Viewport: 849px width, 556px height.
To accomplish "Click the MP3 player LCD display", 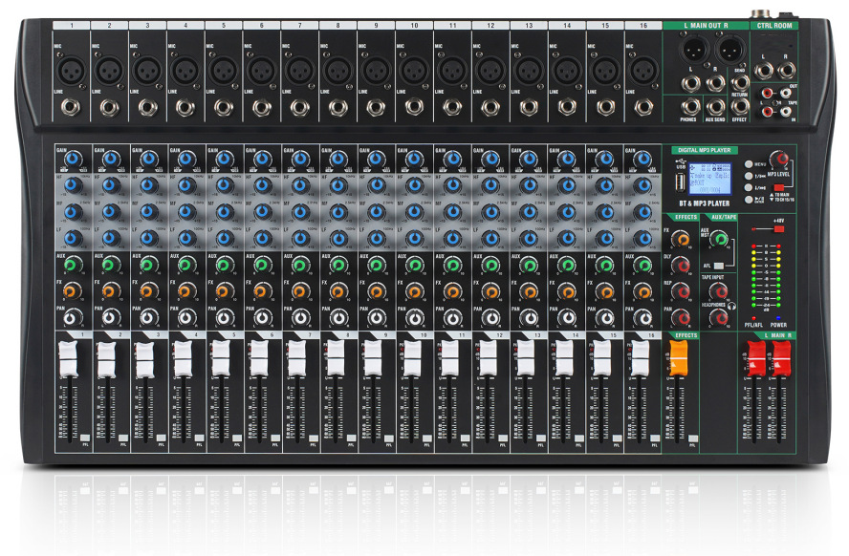I will 710,180.
